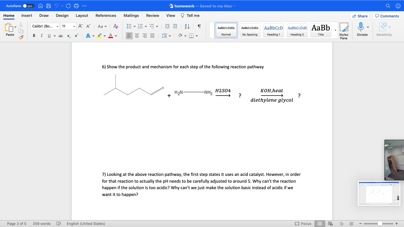404x227 pixels.
Task: Decrease font size with smaller A
Action: pyautogui.click(x=88, y=26)
